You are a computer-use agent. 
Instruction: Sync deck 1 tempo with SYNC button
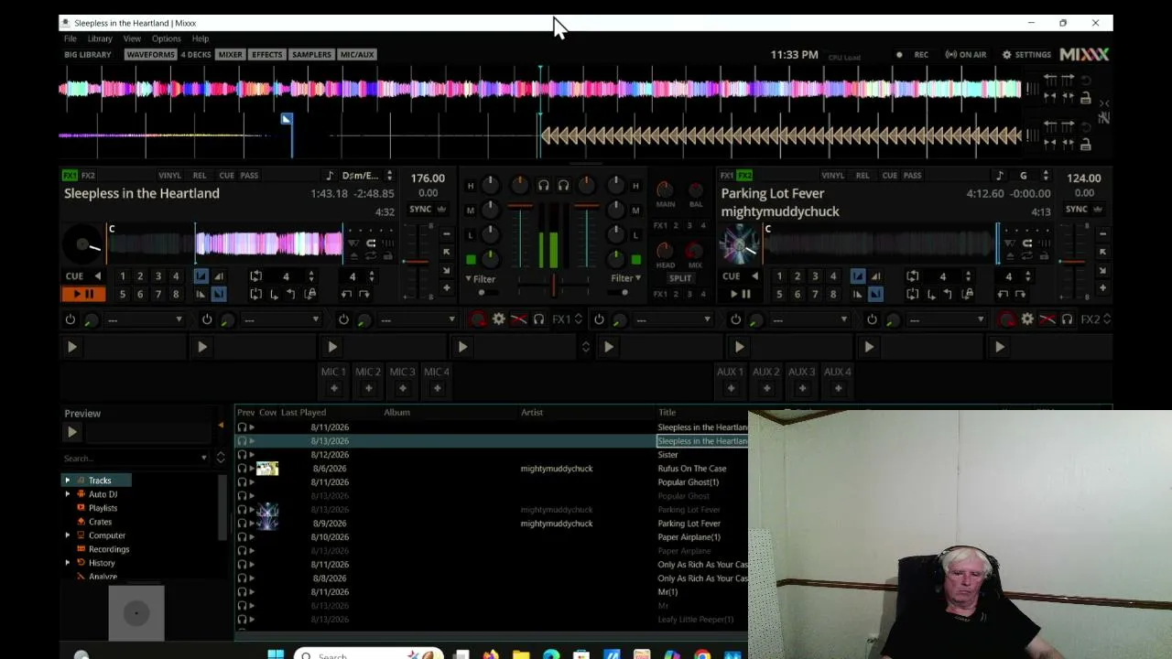[x=420, y=209]
